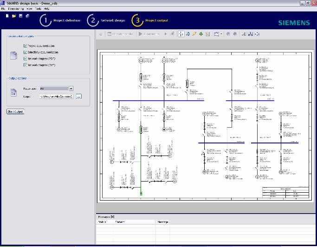
Task: Open the Help menu
Action: [47, 9]
